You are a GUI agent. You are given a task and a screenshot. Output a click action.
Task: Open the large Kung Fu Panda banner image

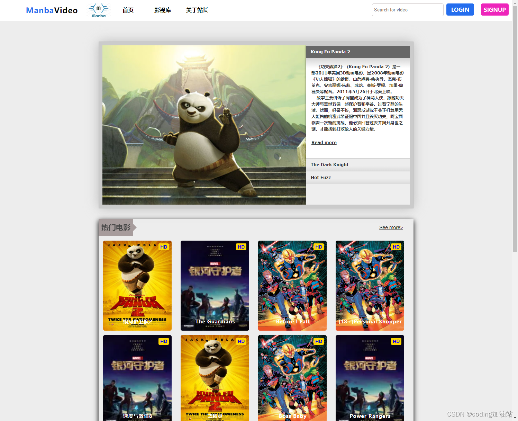click(204, 125)
